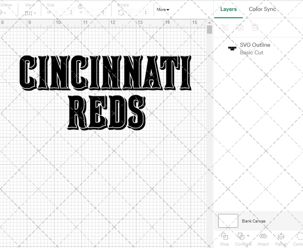Image resolution: width=303 pixels, height=248 pixels.
Task: Click the Blank Canvas color swatch
Action: point(228,221)
